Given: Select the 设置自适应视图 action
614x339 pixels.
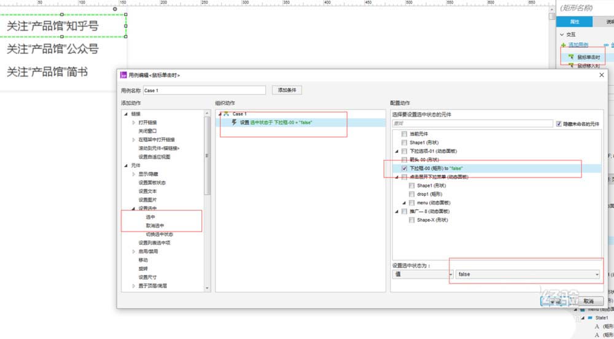Looking at the screenshot, I should 154,157.
